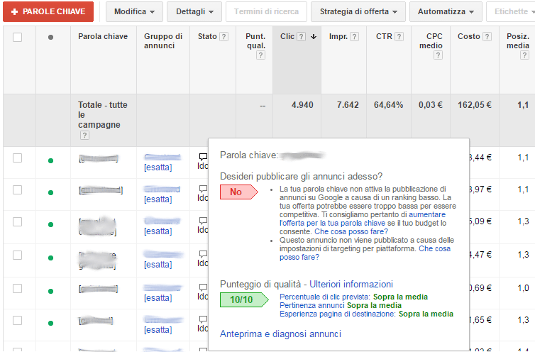The width and height of the screenshot is (535, 352).
Task: Open the help icon next to CTR
Action: (399, 36)
